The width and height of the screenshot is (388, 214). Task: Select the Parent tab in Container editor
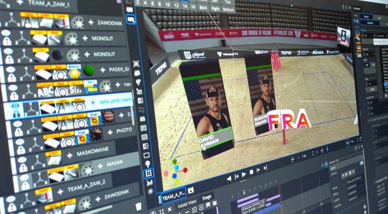pyautogui.click(x=366, y=17)
